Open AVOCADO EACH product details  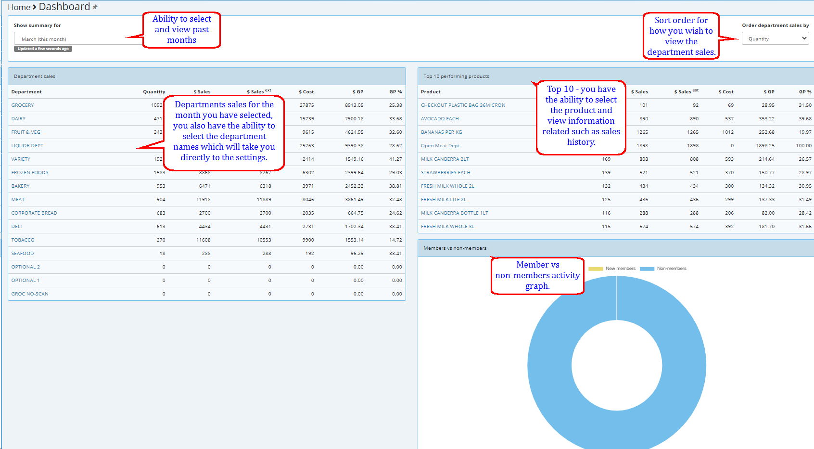tap(440, 118)
